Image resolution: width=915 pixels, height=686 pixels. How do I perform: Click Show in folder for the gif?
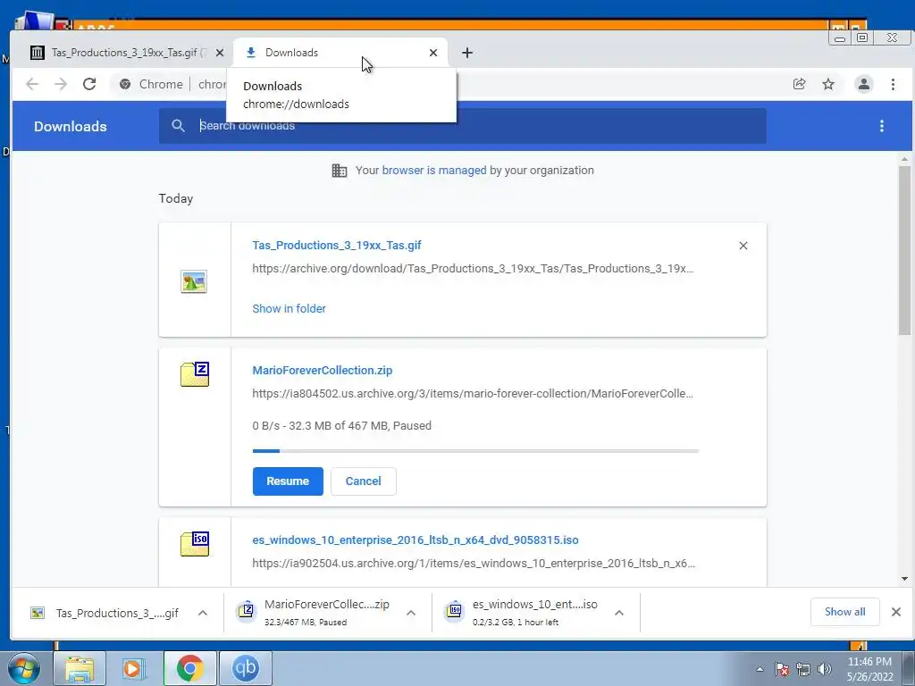click(289, 308)
